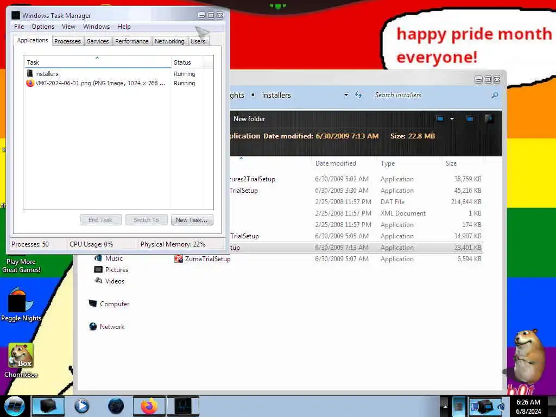
Task: Click the installers task folder icon
Action: 30,74
